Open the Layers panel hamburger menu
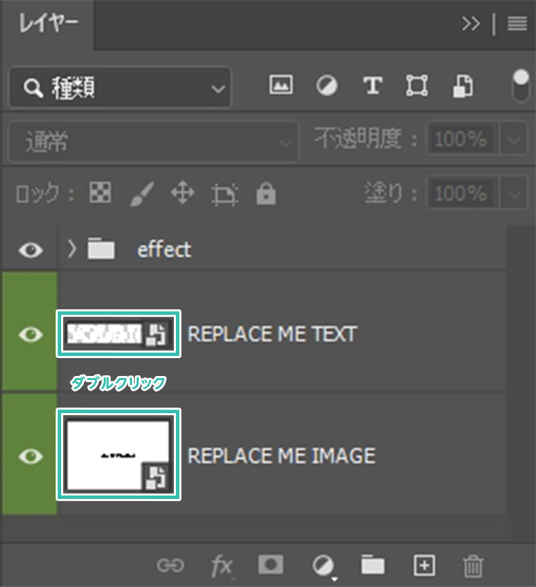The width and height of the screenshot is (536, 587). 517,24
